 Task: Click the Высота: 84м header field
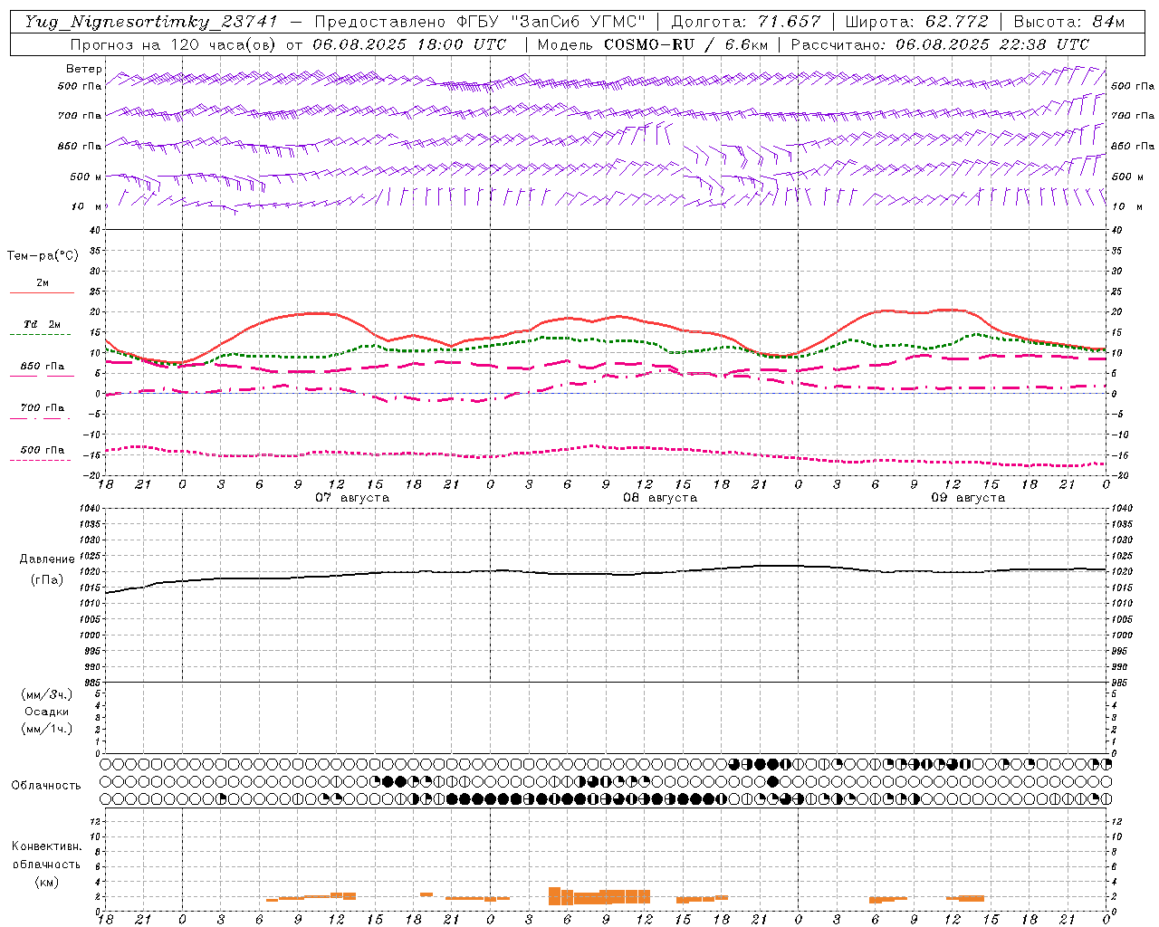(x=1069, y=22)
